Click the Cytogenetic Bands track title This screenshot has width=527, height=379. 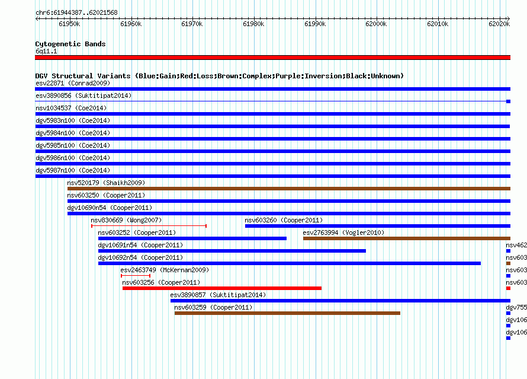click(70, 44)
